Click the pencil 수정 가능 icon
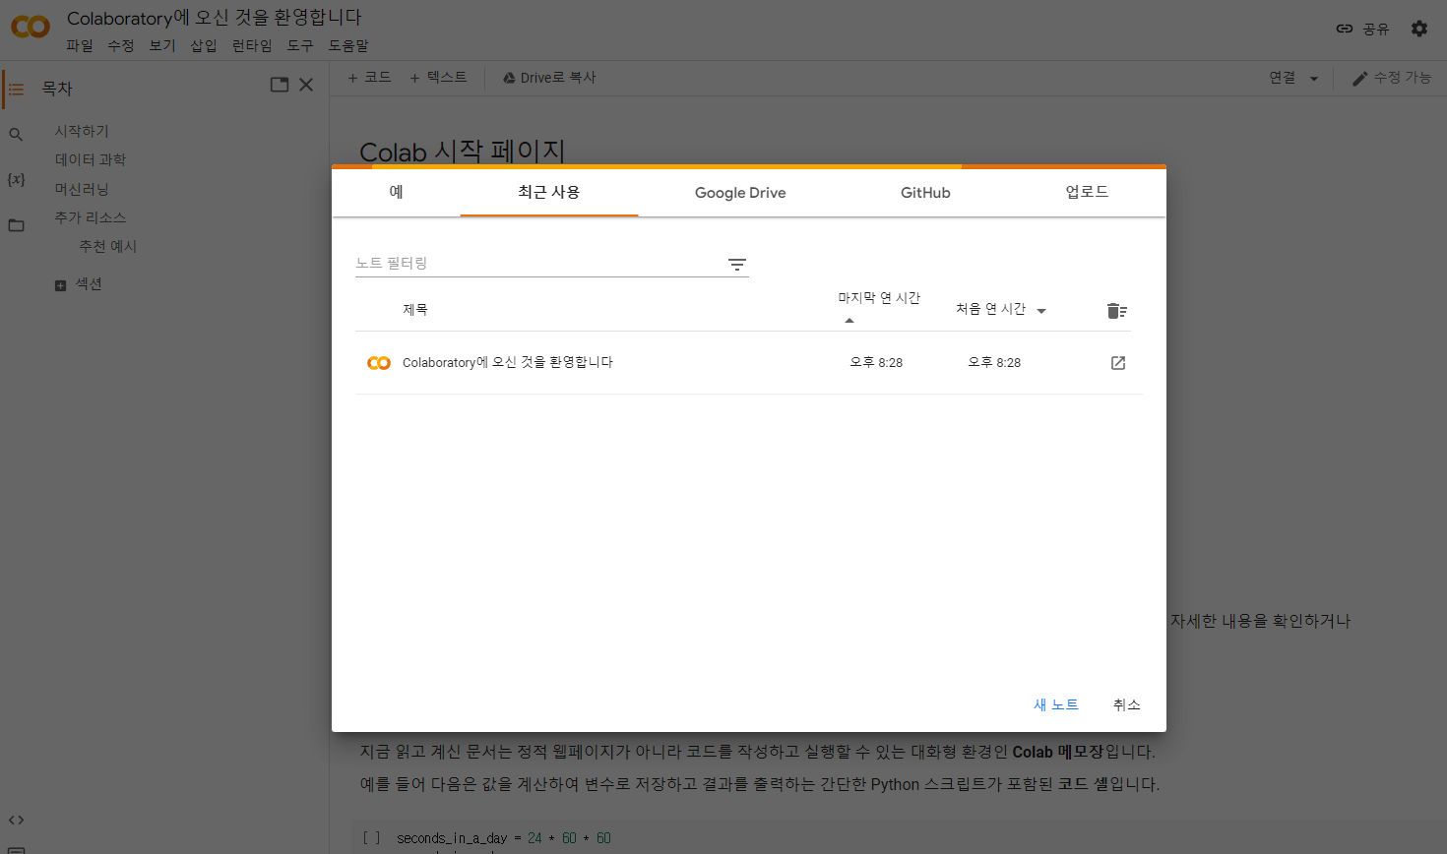 [x=1359, y=78]
